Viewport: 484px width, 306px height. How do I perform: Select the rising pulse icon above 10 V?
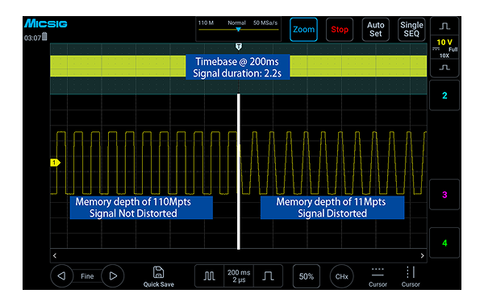(444, 27)
